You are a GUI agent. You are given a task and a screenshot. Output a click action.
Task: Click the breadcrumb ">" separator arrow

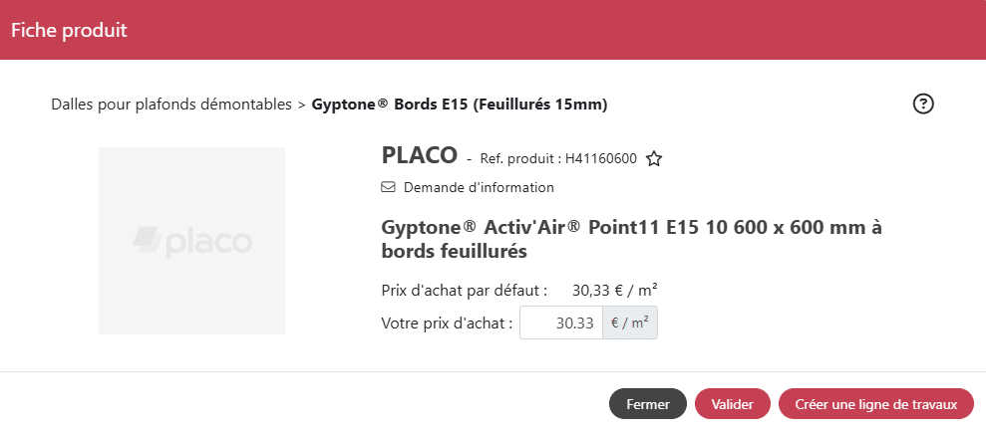[301, 104]
